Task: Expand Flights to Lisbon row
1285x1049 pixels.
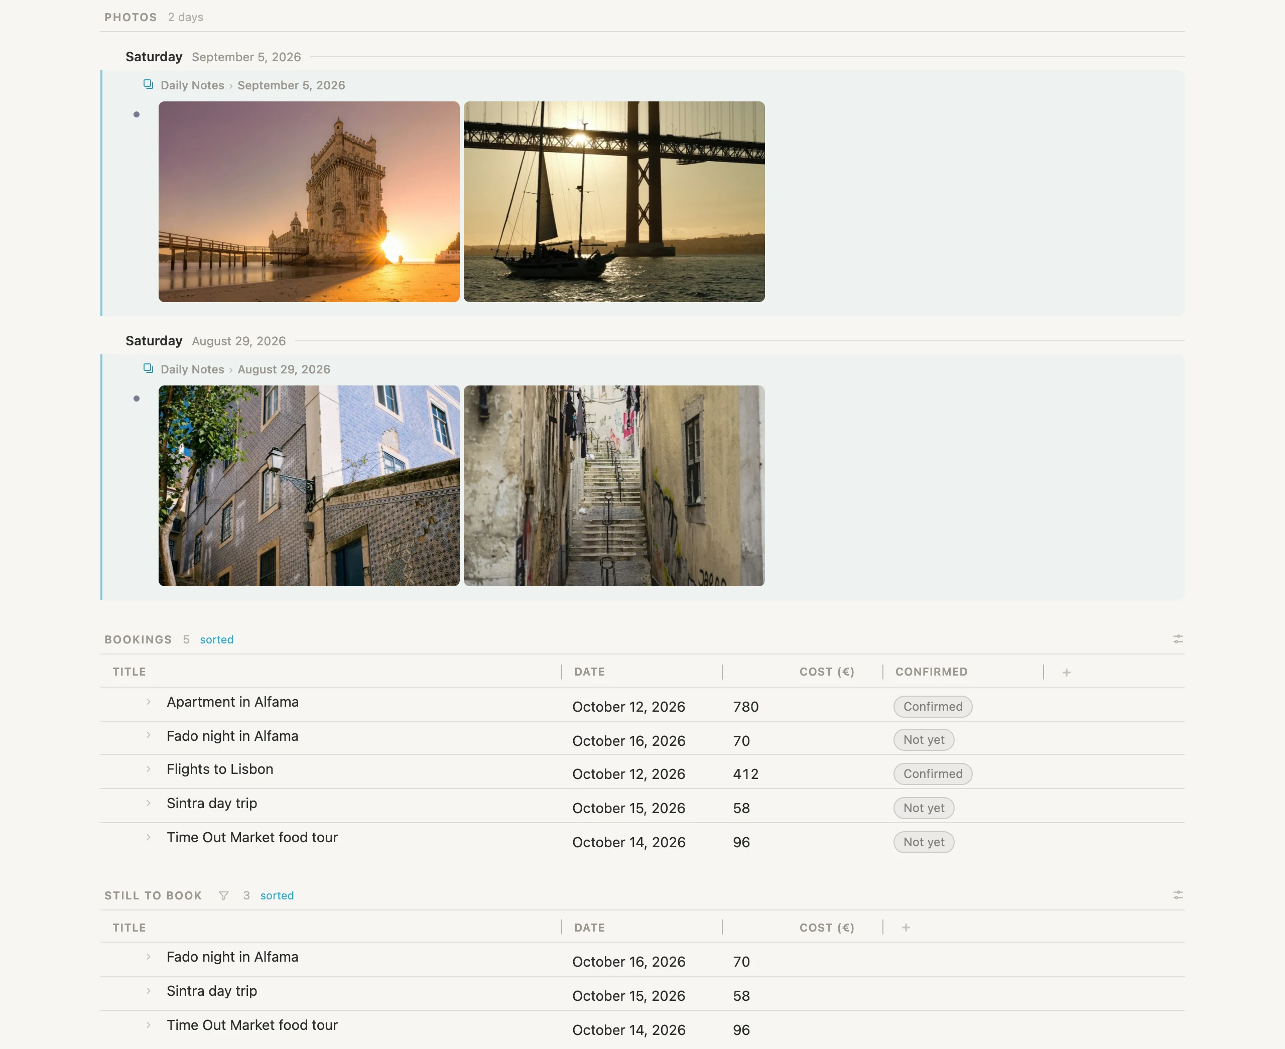Action: coord(149,769)
